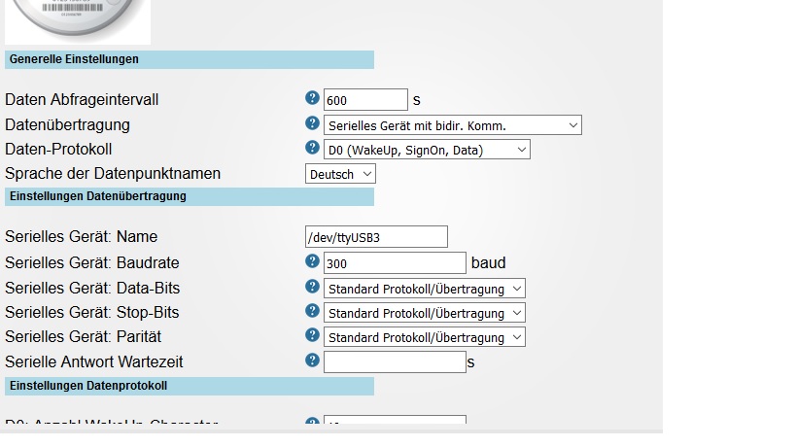The height and width of the screenshot is (447, 796).
Task: Click help icon next to Daten Abfrageintervall
Action: tap(312, 98)
